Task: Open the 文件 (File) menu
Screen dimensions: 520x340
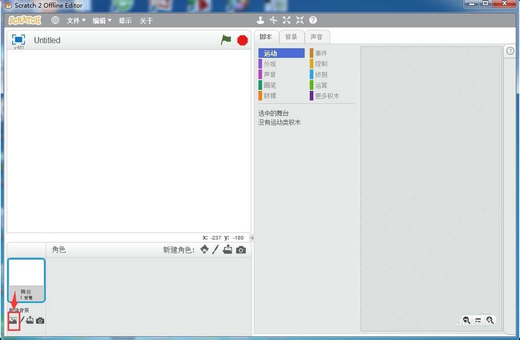Action: [x=75, y=20]
